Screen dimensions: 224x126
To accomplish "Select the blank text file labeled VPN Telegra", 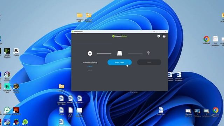I will (70, 112).
